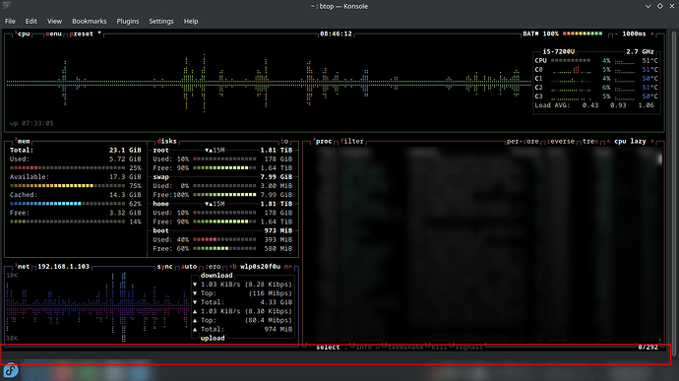Toggle disk io mode
679x381 pixels.
point(284,141)
